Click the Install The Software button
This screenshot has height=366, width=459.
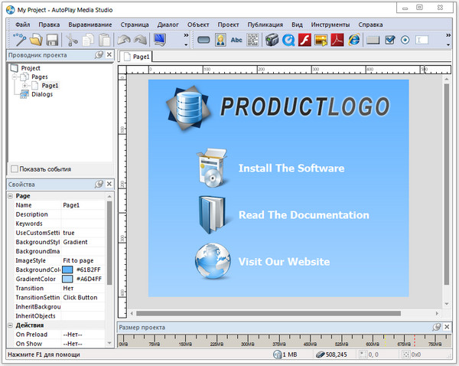pos(291,168)
